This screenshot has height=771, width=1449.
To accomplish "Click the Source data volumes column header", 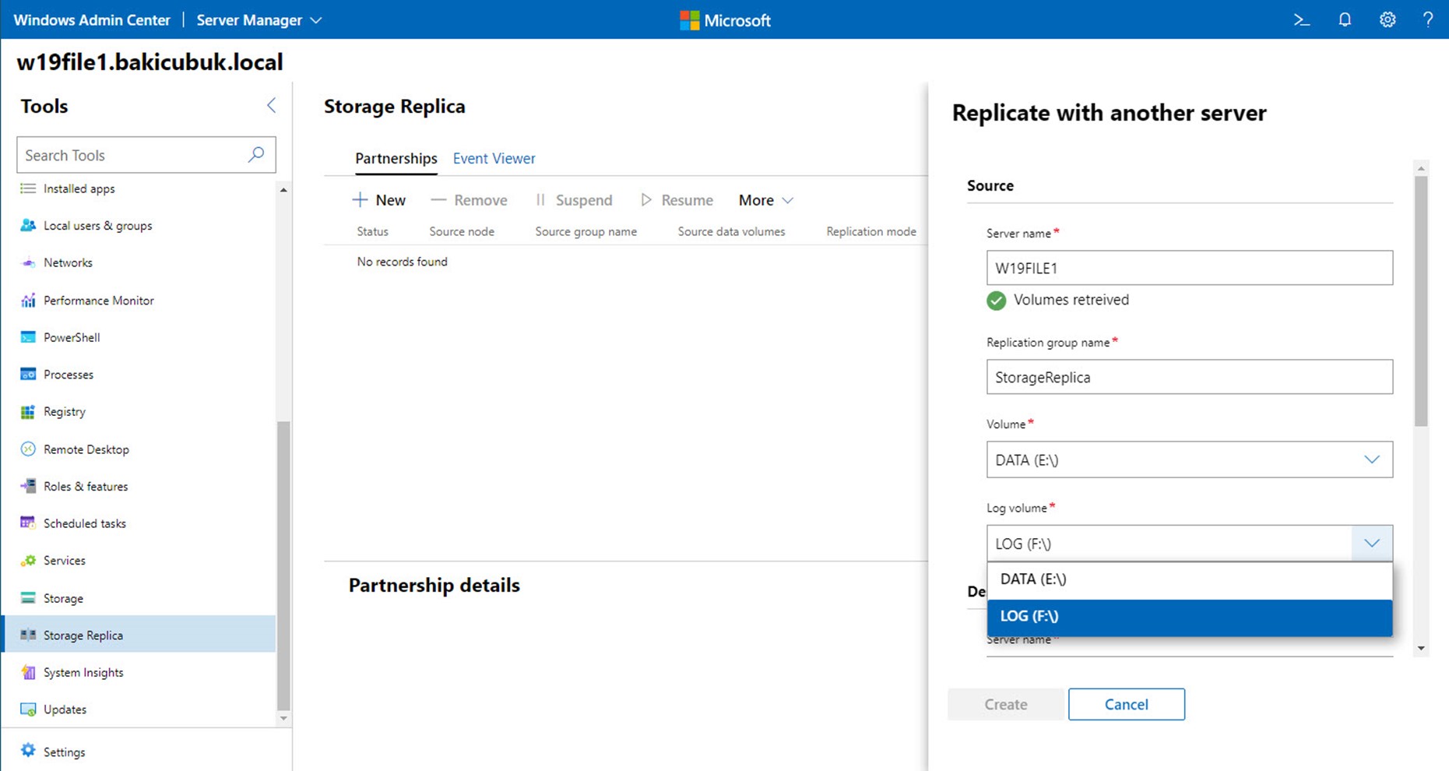I will tap(731, 231).
